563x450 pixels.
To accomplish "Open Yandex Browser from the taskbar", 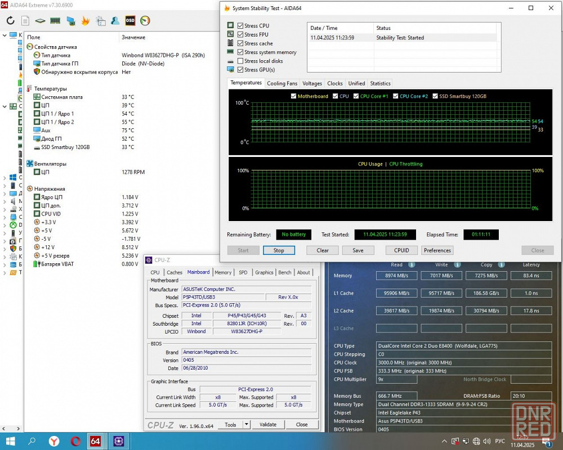I will coord(54,441).
